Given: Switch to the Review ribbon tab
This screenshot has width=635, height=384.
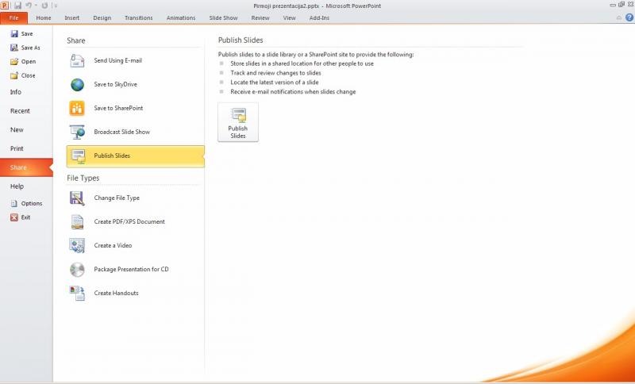Looking at the screenshot, I should click(260, 17).
